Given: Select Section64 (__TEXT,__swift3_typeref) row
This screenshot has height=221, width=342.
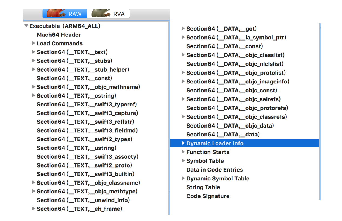Looking at the screenshot, I should click(87, 104).
